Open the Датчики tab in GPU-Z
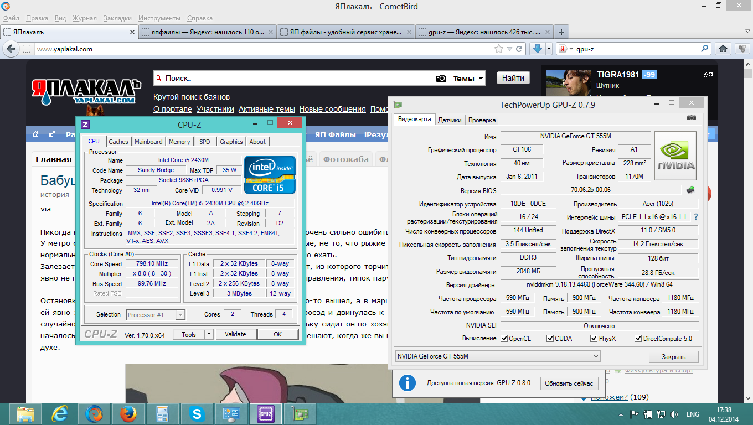 tap(450, 120)
